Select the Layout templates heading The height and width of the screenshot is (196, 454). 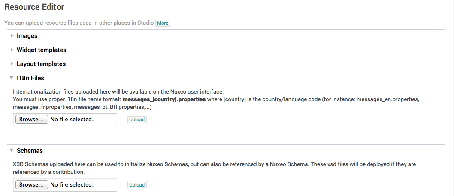pos(41,64)
